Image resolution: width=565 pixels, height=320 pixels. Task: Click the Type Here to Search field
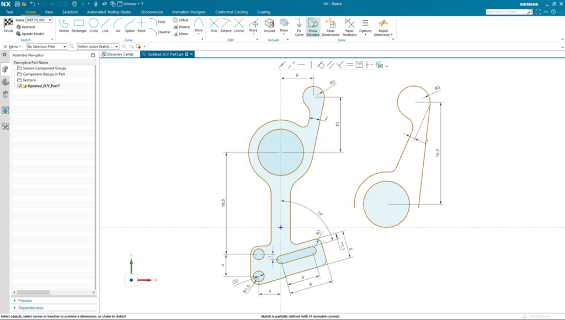(501, 12)
